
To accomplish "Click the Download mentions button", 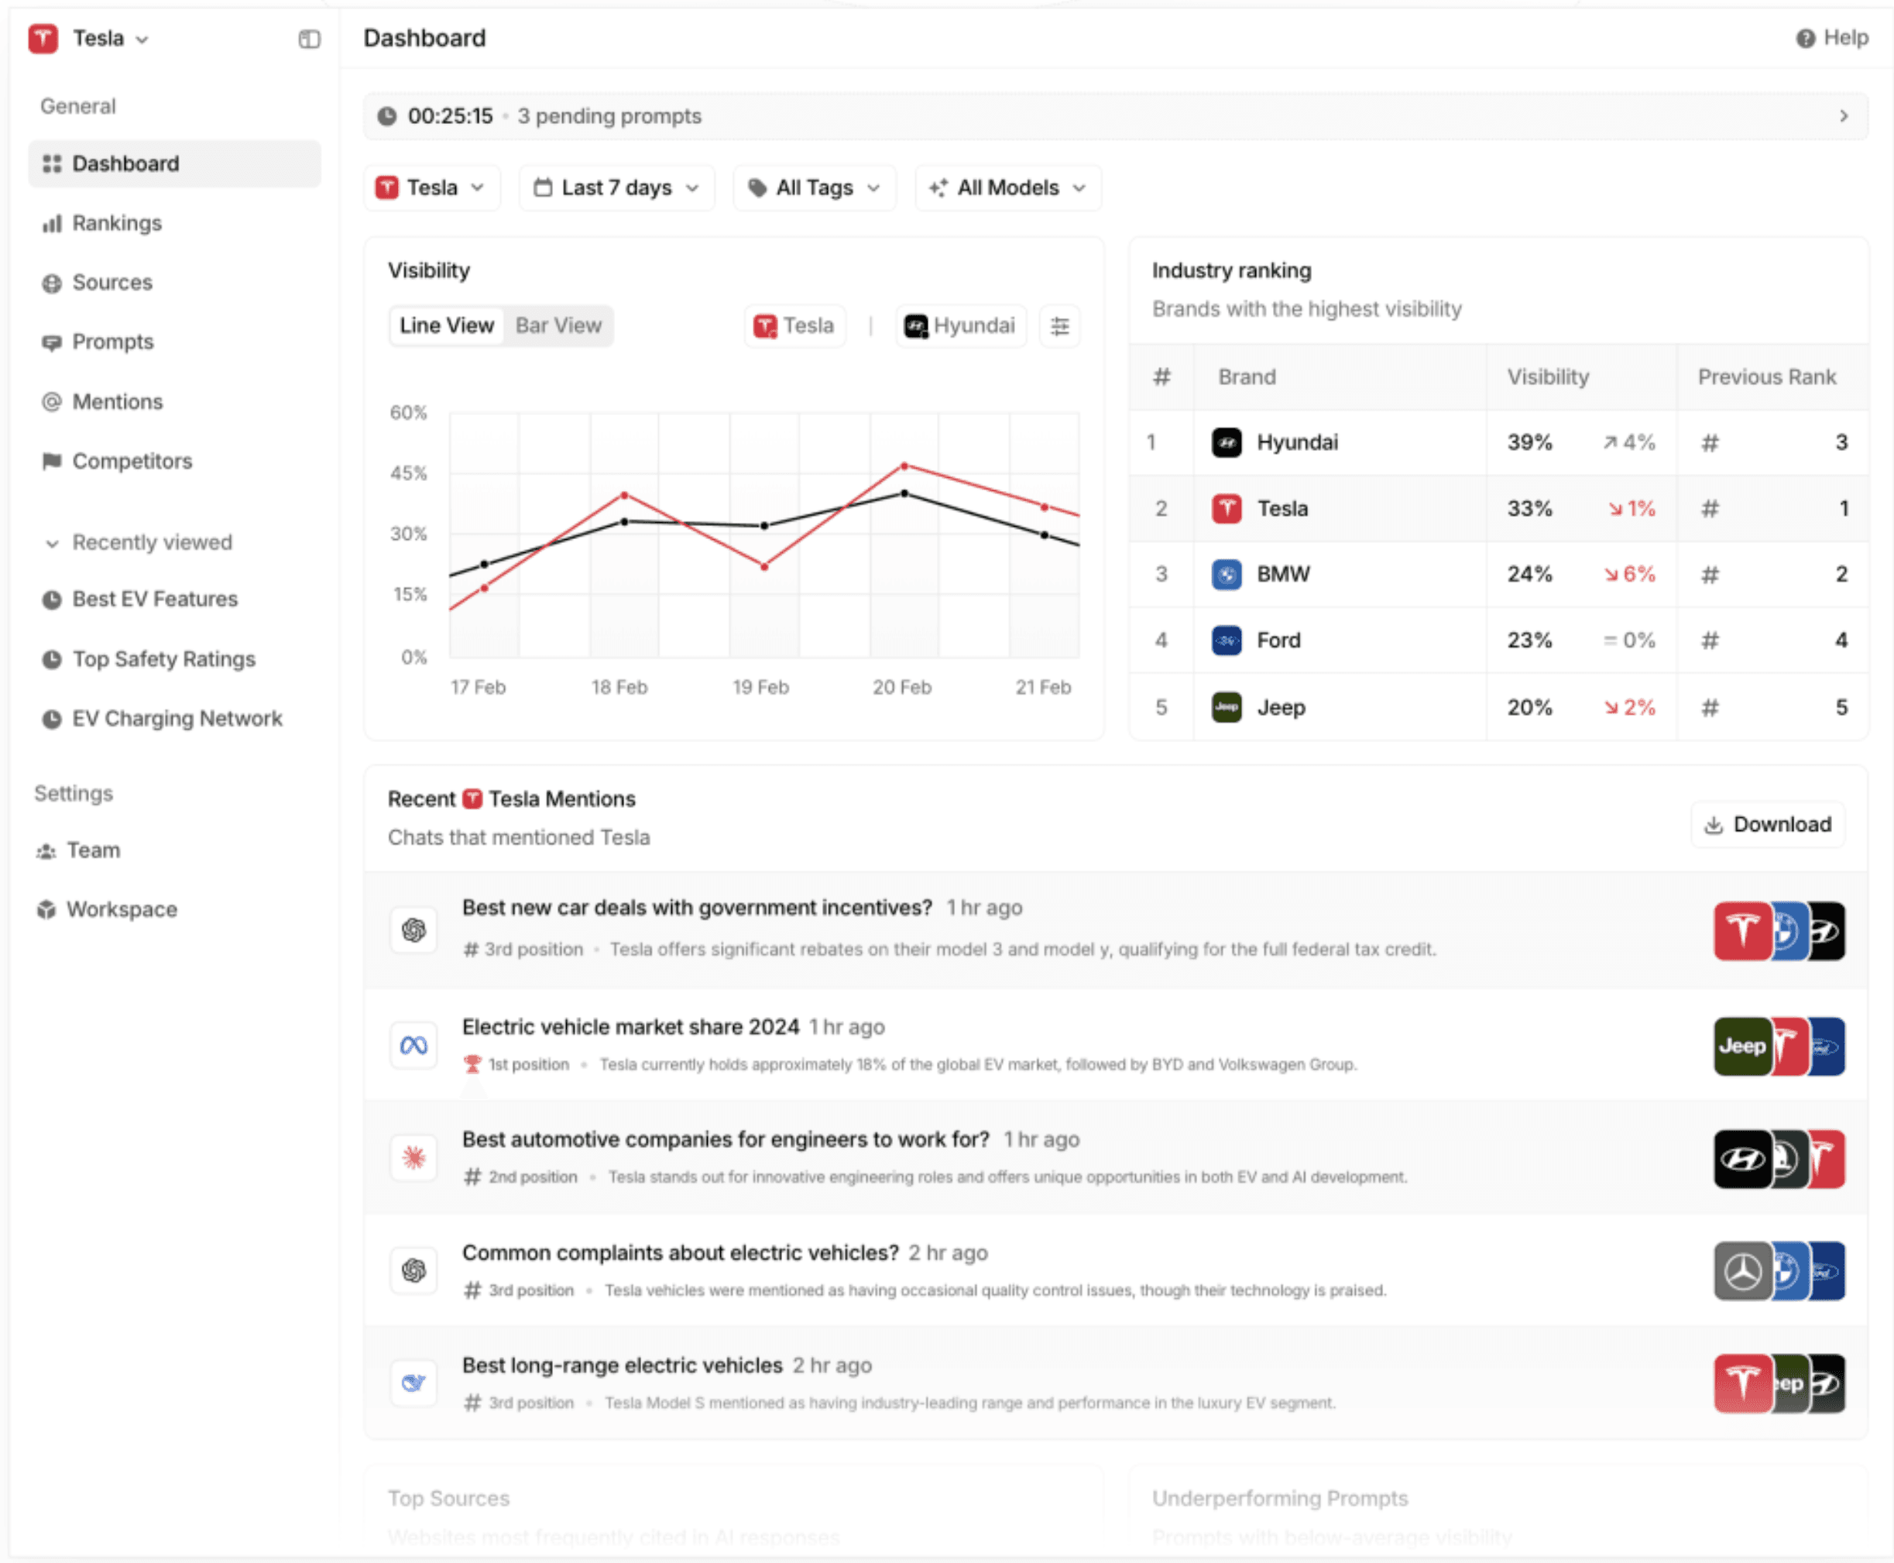I will [x=1768, y=825].
